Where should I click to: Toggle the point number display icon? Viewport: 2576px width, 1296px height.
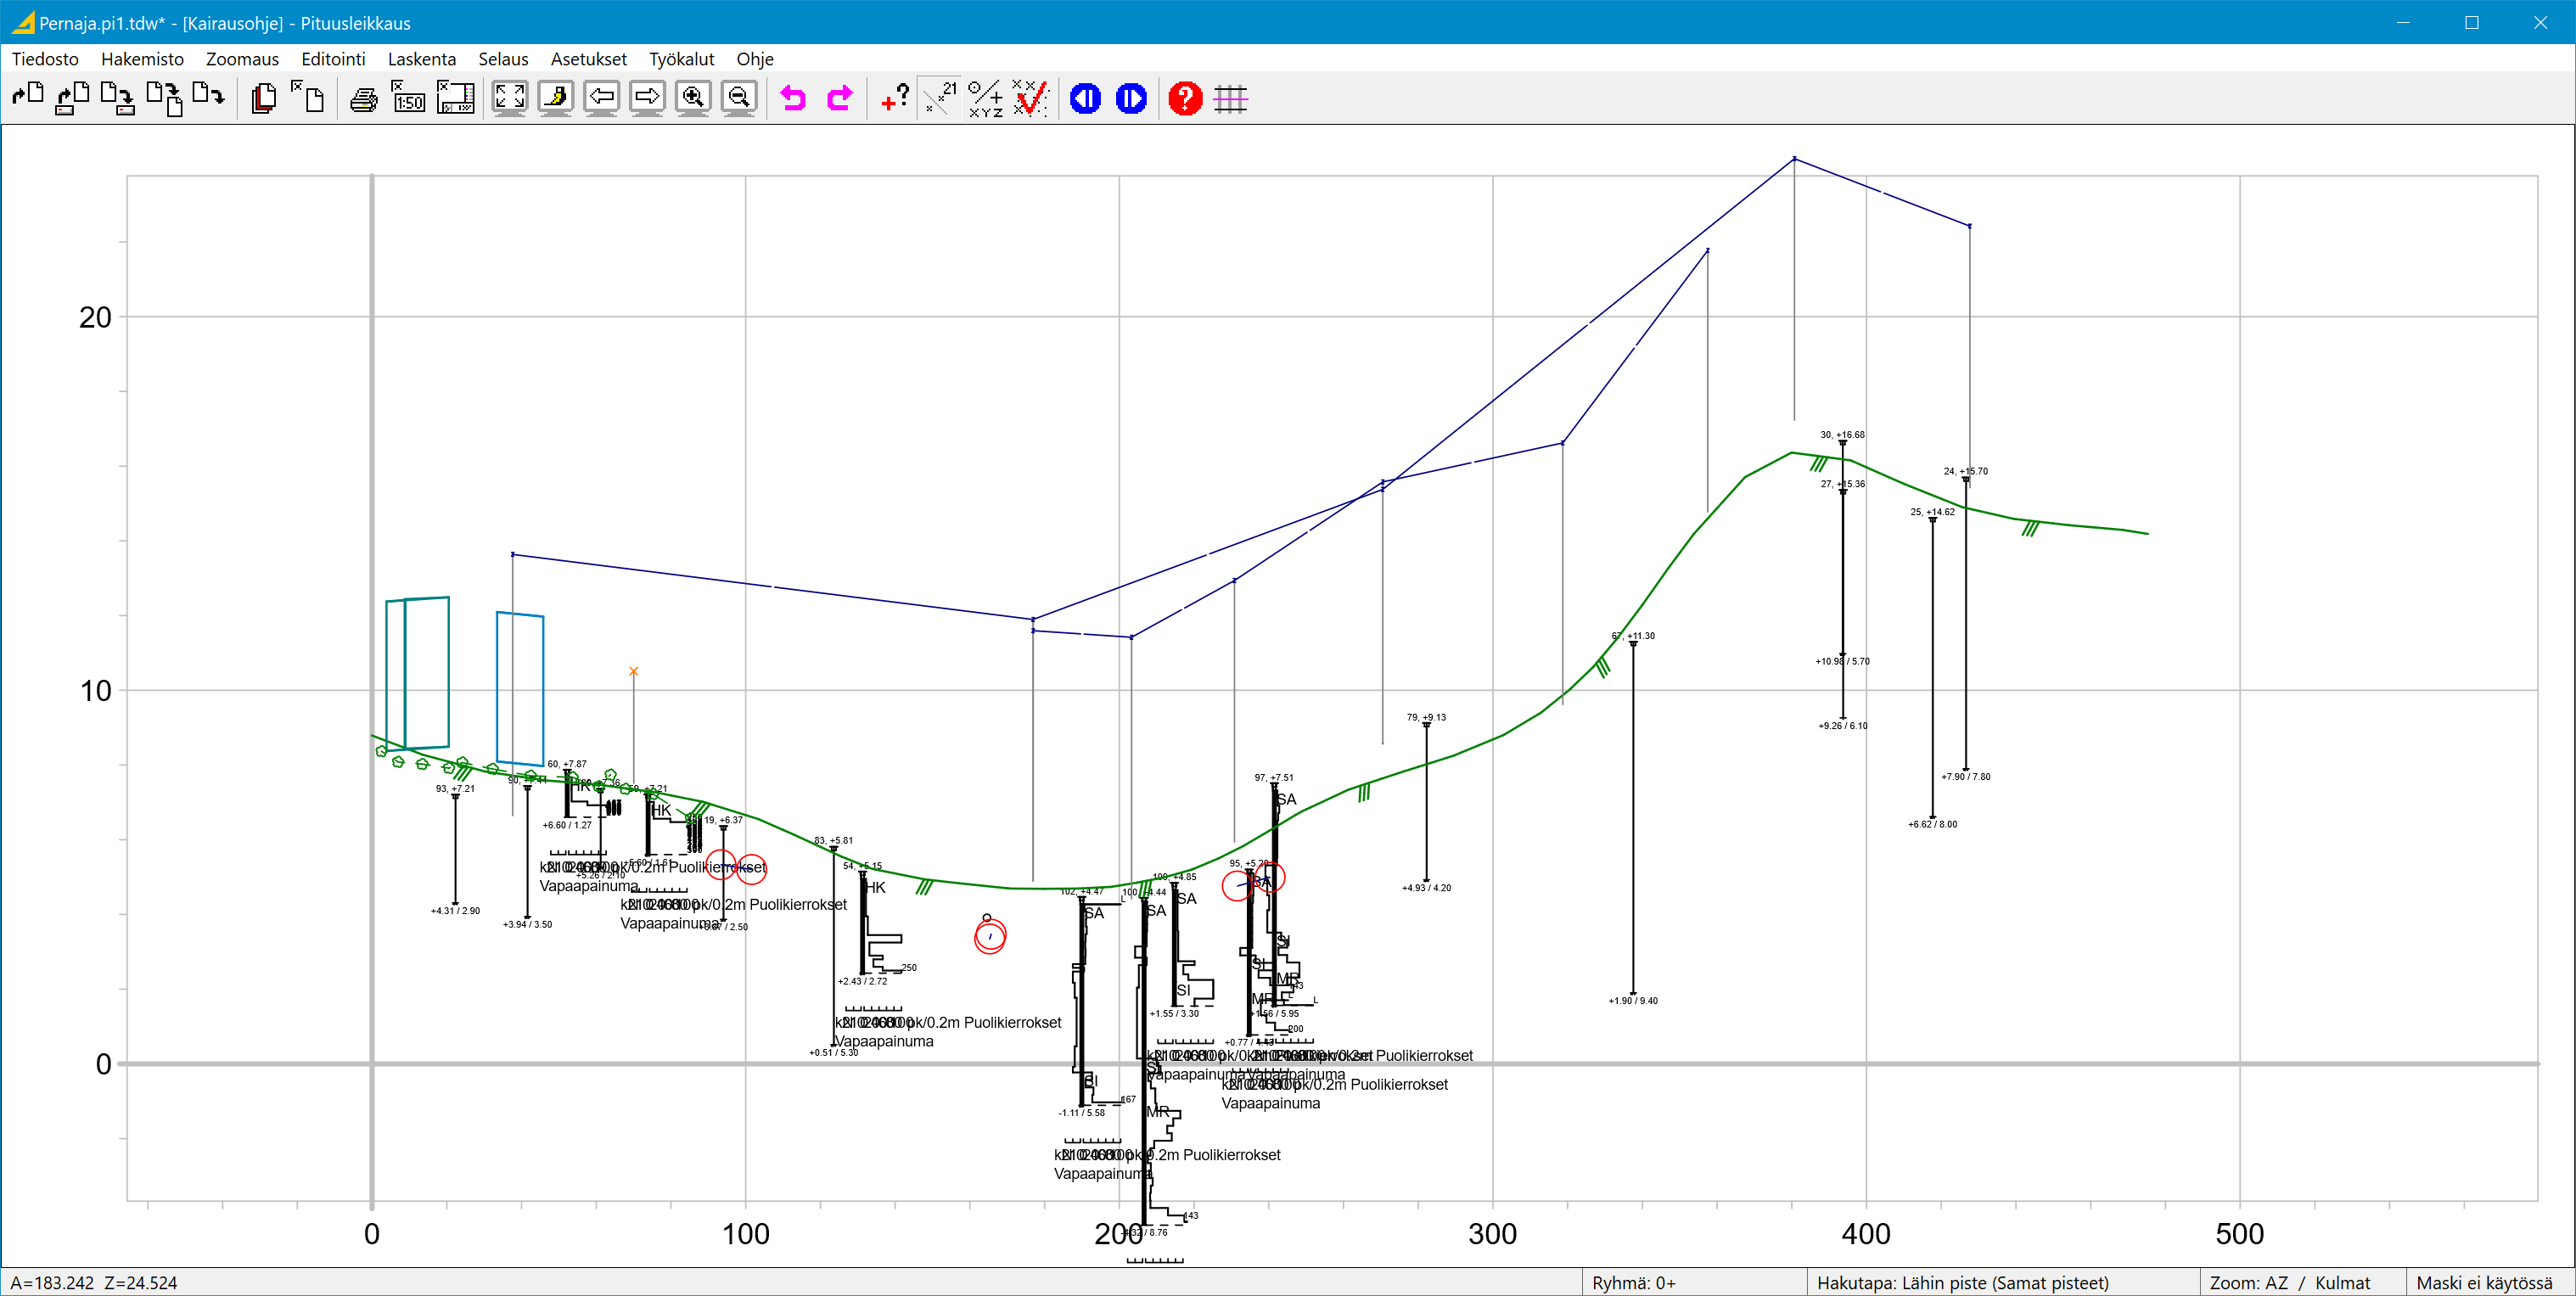click(x=940, y=98)
